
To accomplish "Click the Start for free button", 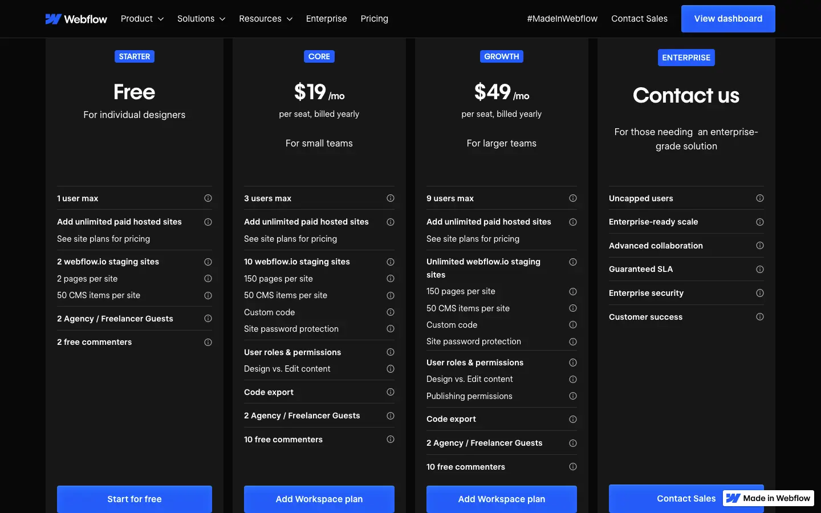I will click(x=135, y=499).
